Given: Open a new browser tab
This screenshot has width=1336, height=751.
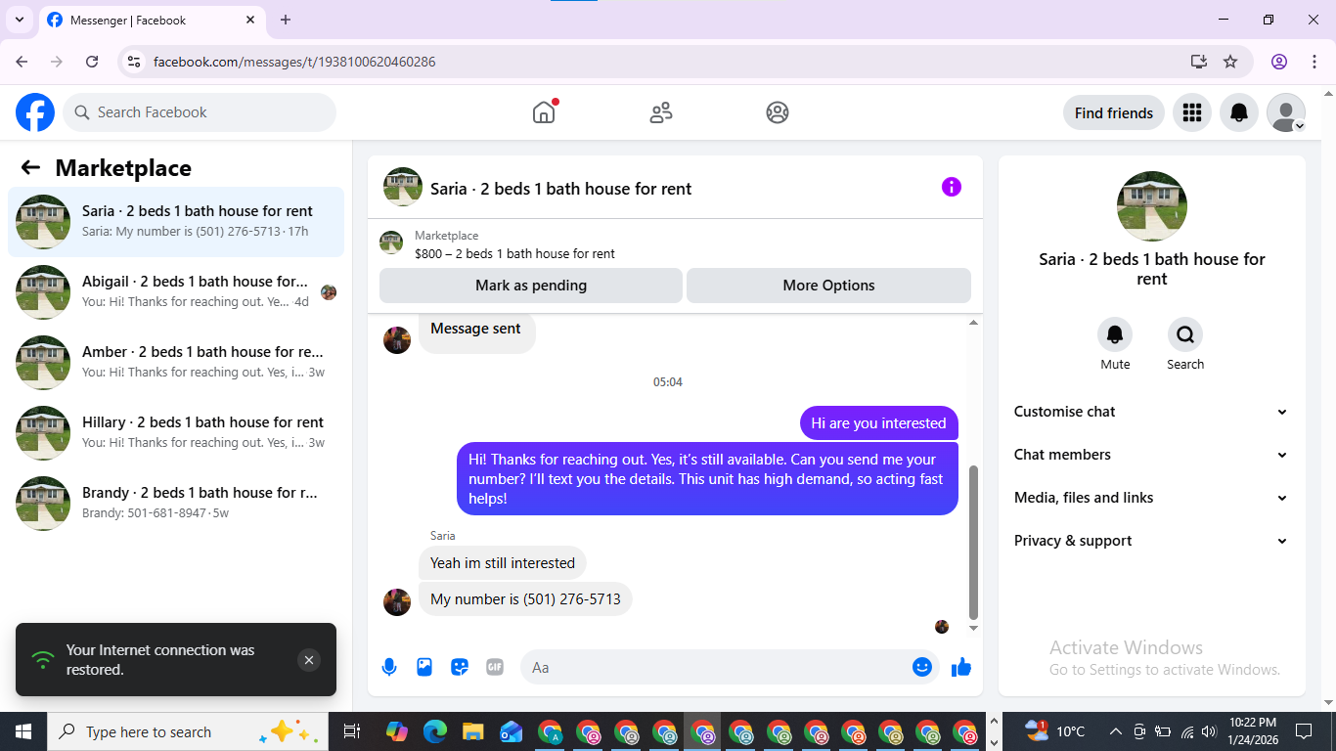Looking at the screenshot, I should click(286, 20).
